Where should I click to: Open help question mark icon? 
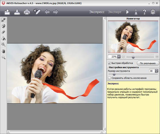(144, 12)
